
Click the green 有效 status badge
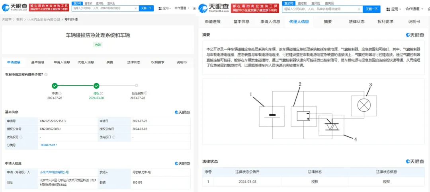coord(98,45)
